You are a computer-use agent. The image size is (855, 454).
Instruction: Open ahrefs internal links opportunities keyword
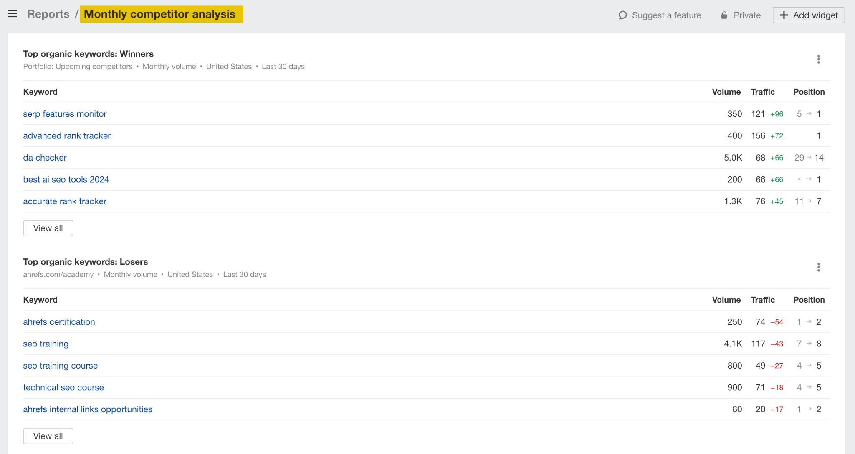click(x=88, y=409)
